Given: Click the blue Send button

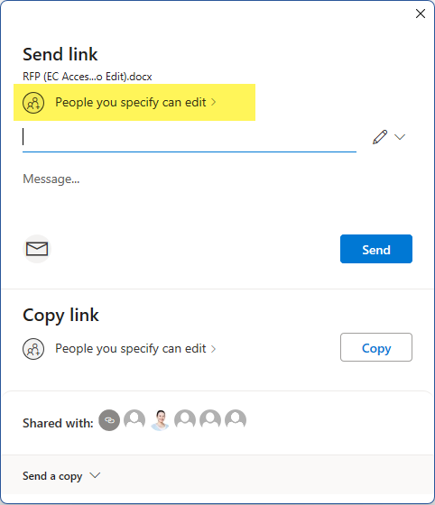Looking at the screenshot, I should (x=376, y=249).
